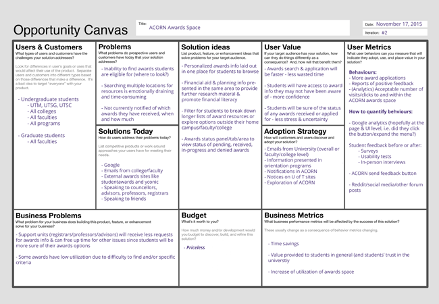The height and width of the screenshot is (304, 439).
Task: Select the 'Adoption Strategy' heading
Action: pyautogui.click(x=295, y=131)
